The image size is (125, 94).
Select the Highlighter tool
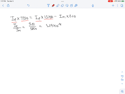coord(58,5)
